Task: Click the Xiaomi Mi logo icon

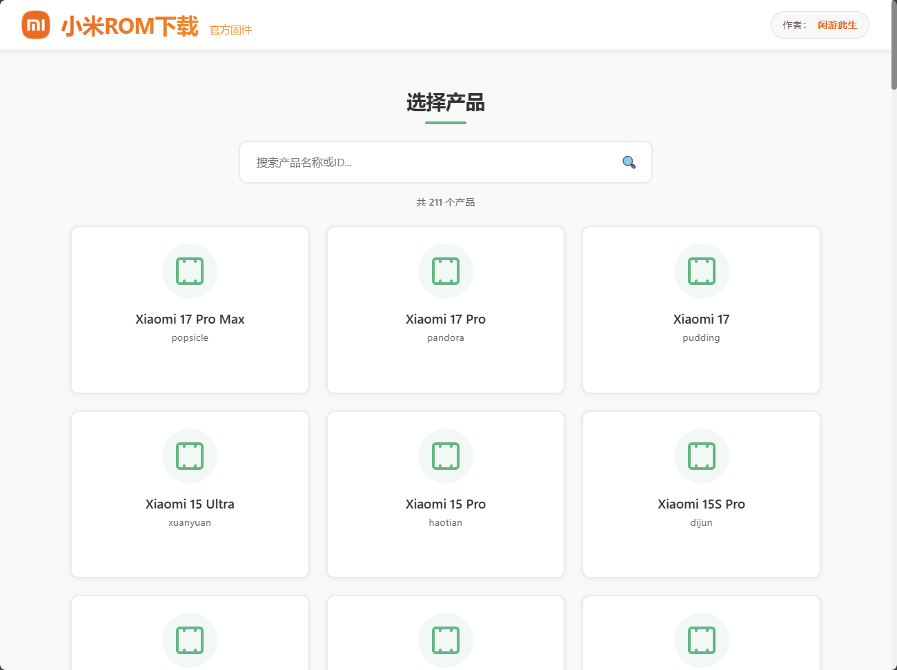Action: coord(36,25)
